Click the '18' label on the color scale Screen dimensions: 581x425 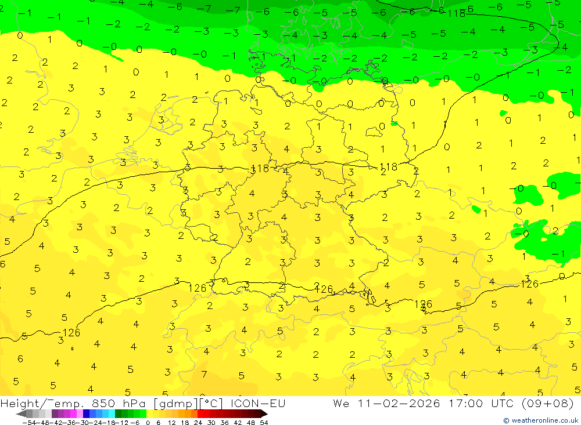[x=185, y=423]
